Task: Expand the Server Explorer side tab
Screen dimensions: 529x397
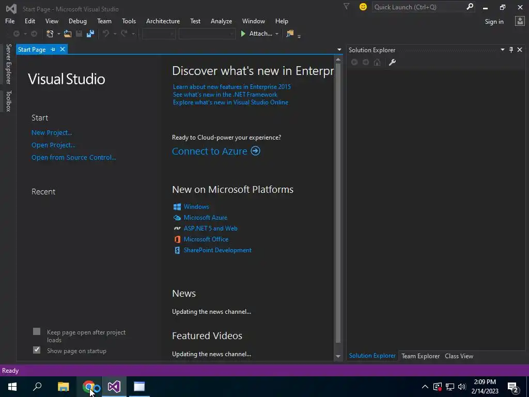Action: click(9, 64)
